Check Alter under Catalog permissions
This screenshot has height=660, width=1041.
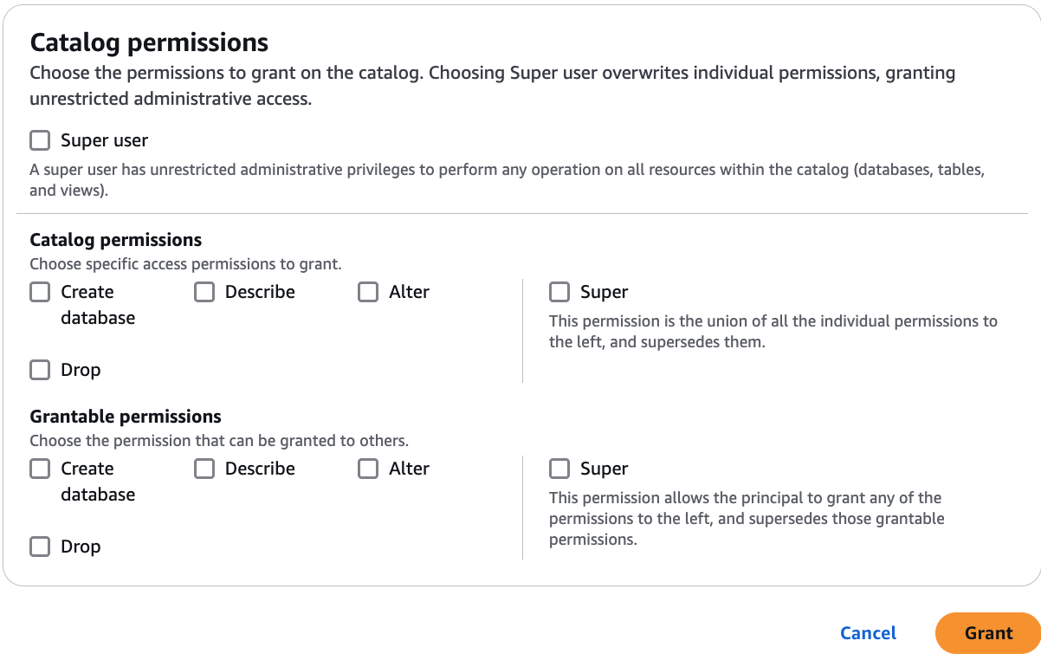[x=368, y=292]
